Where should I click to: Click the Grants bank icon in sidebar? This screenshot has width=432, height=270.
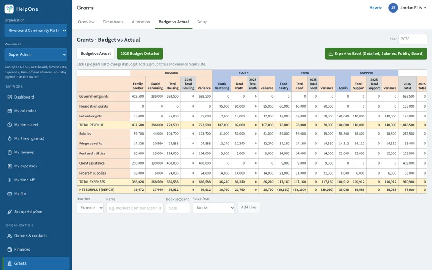pyautogui.click(x=9, y=263)
